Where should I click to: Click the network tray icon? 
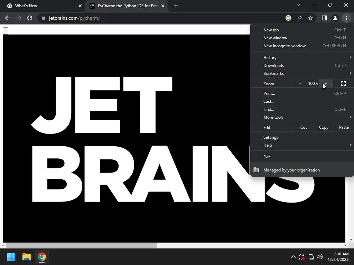pos(311,257)
